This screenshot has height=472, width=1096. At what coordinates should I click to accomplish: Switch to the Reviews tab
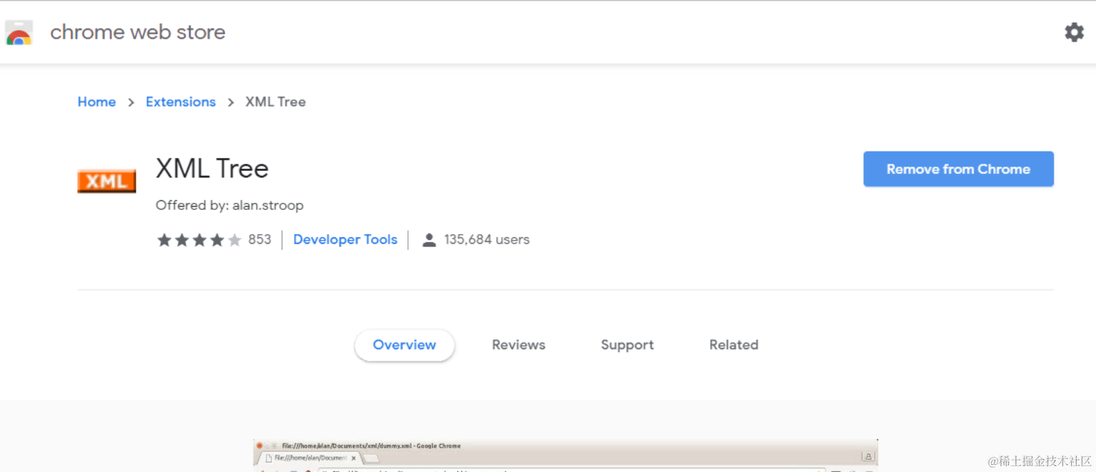[x=519, y=345]
